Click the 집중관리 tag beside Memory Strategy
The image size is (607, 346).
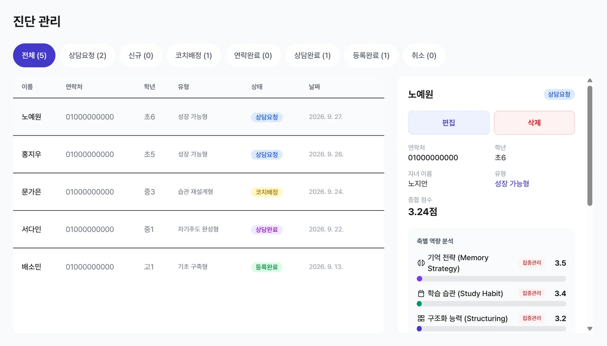pyautogui.click(x=532, y=263)
